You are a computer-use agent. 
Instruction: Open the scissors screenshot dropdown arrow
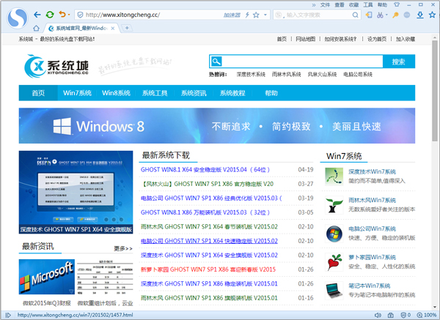click(x=386, y=15)
